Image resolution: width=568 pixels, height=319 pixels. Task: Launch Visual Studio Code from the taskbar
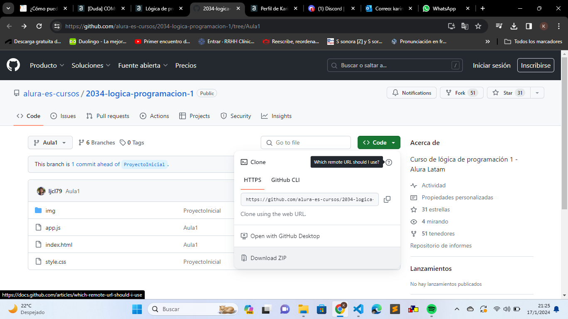tap(358, 309)
